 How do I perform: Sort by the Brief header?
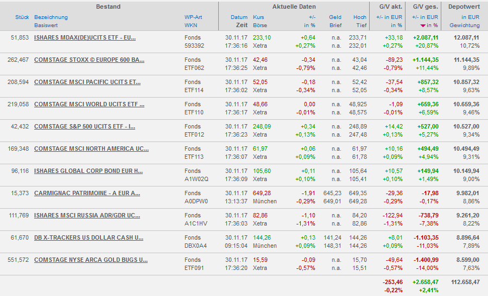click(335, 25)
